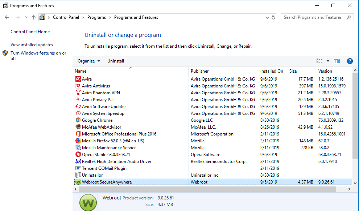Sort by the Size column header
The height and width of the screenshot is (211, 359).
pos(302,71)
